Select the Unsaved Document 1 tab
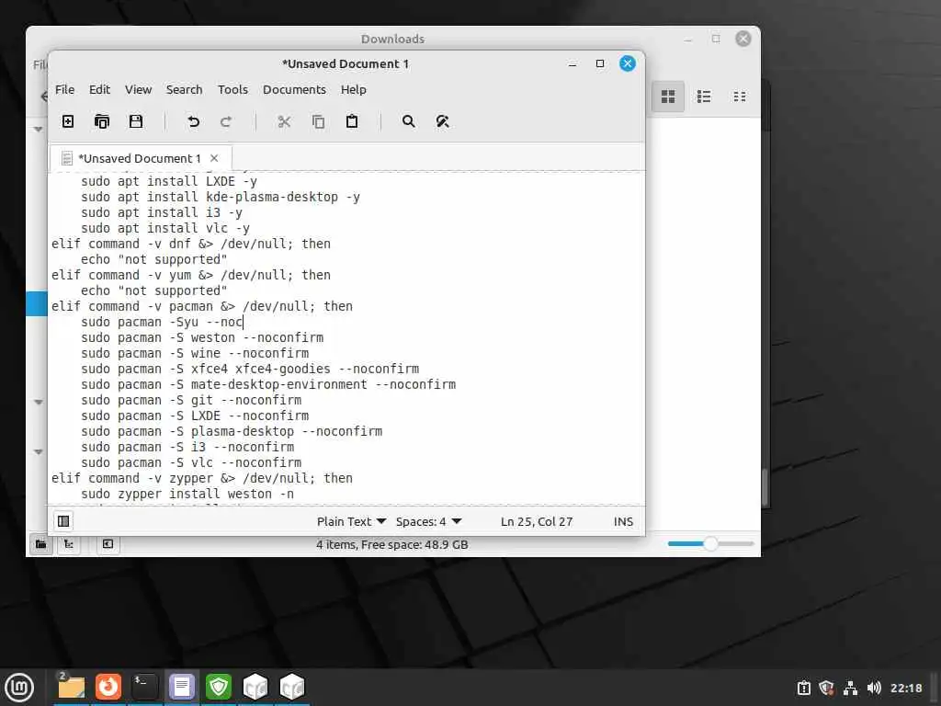This screenshot has width=941, height=706. point(139,158)
